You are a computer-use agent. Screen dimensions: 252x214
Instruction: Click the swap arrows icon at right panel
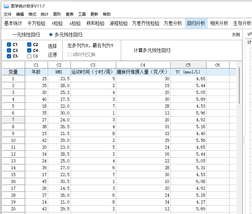click(x=250, y=34)
